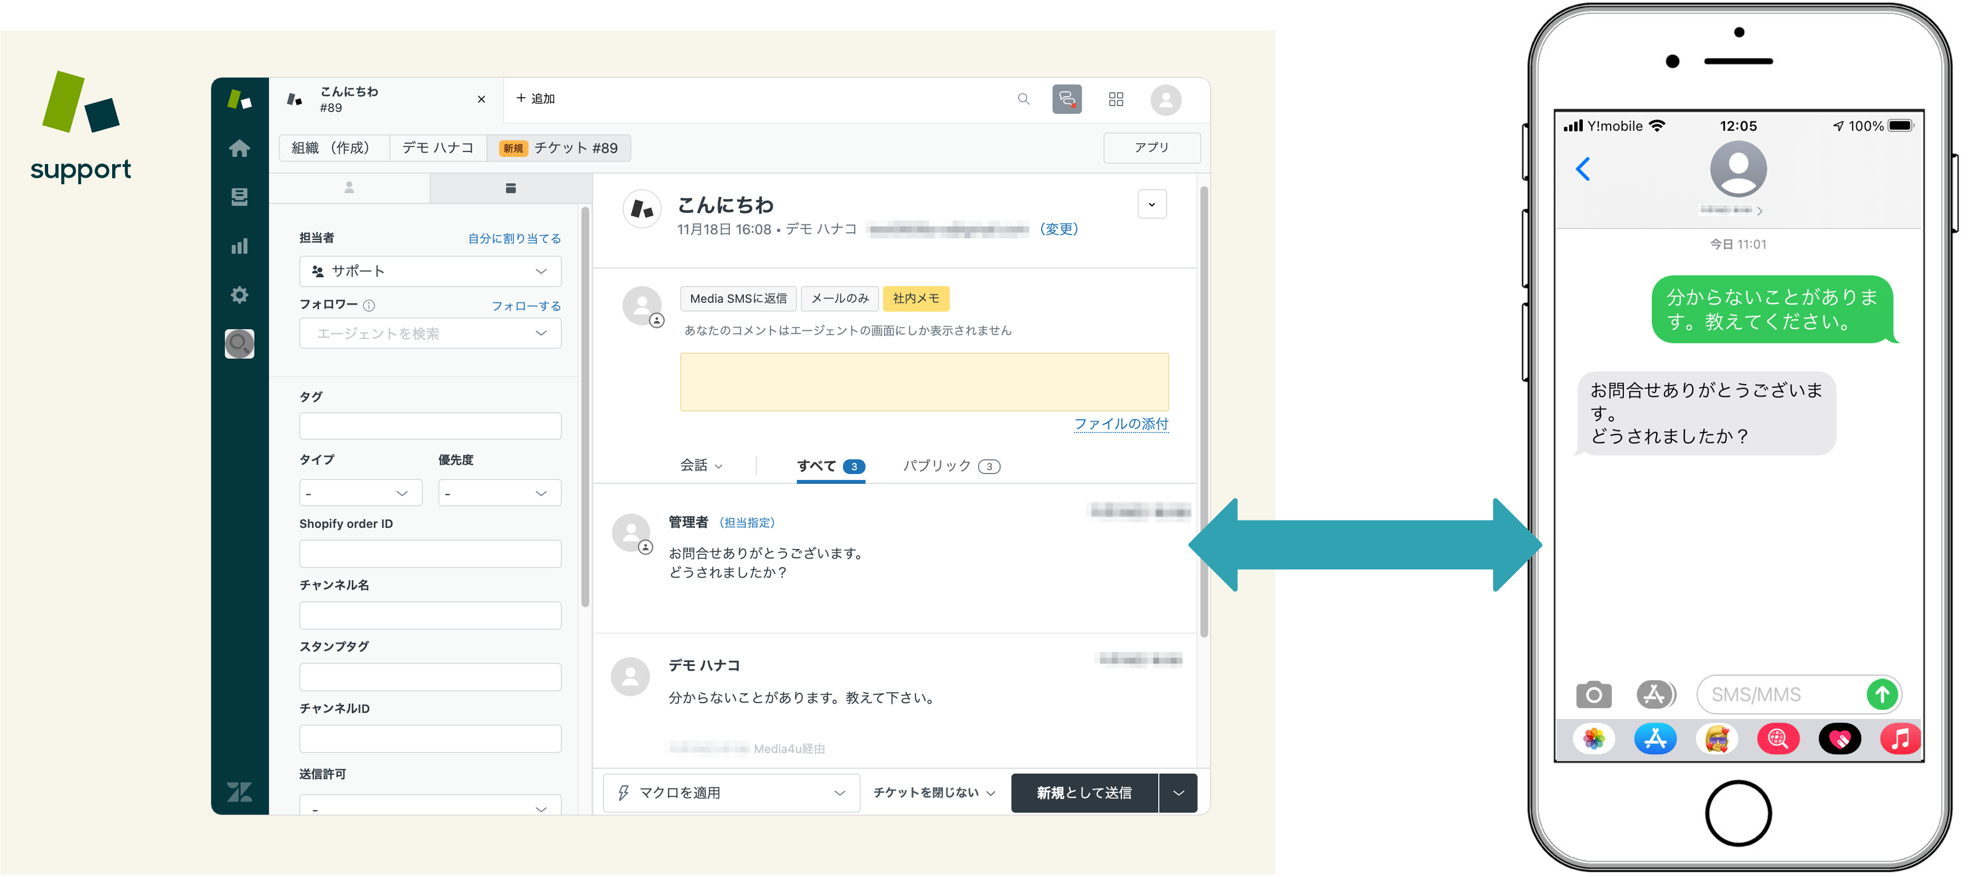Click the lightning macro icon

coord(623,792)
